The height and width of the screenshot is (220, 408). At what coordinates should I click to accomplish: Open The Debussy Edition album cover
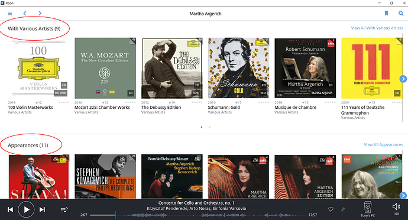171,68
